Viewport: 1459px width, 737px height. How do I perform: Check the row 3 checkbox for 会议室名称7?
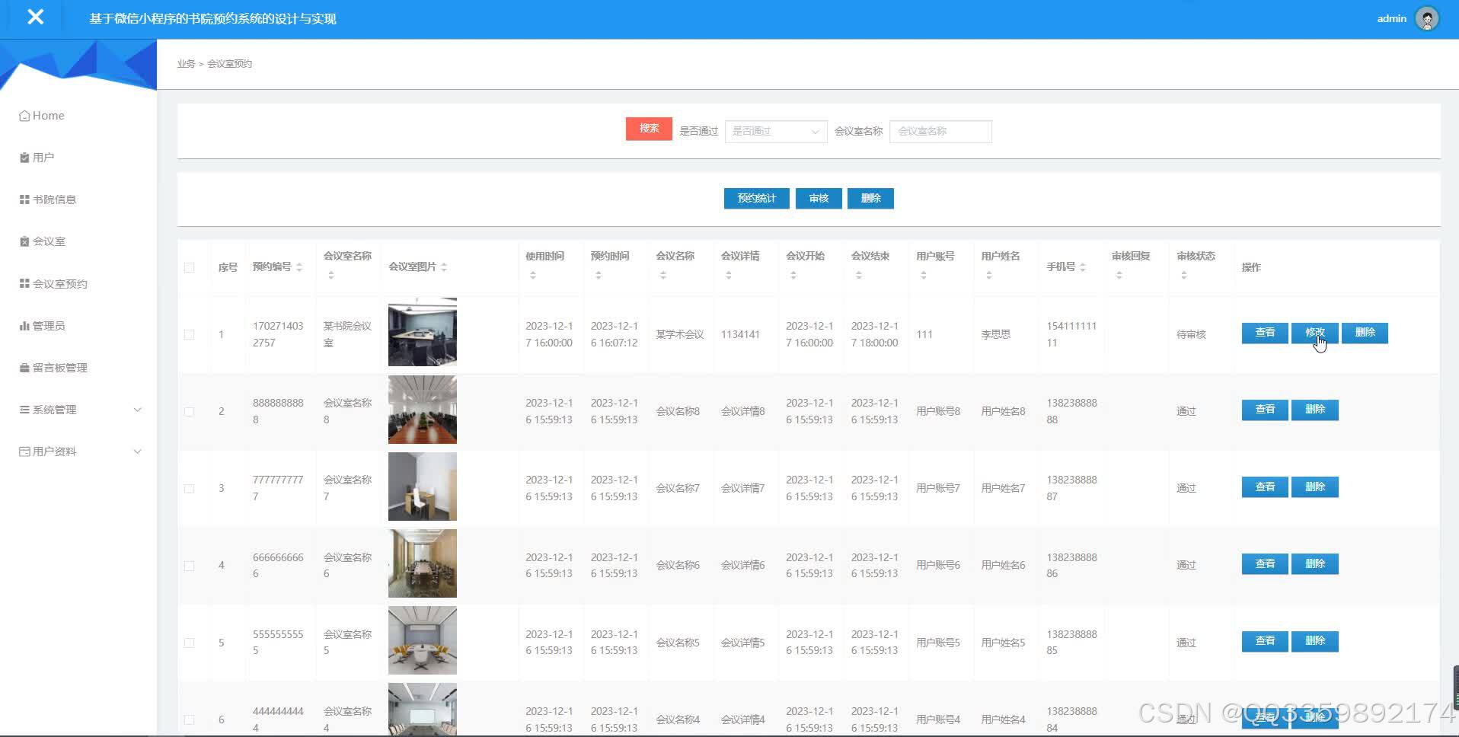pyautogui.click(x=189, y=488)
